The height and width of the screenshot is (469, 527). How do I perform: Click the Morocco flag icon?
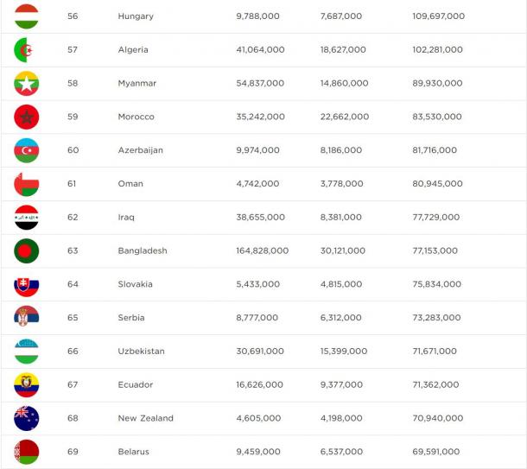tap(27, 117)
